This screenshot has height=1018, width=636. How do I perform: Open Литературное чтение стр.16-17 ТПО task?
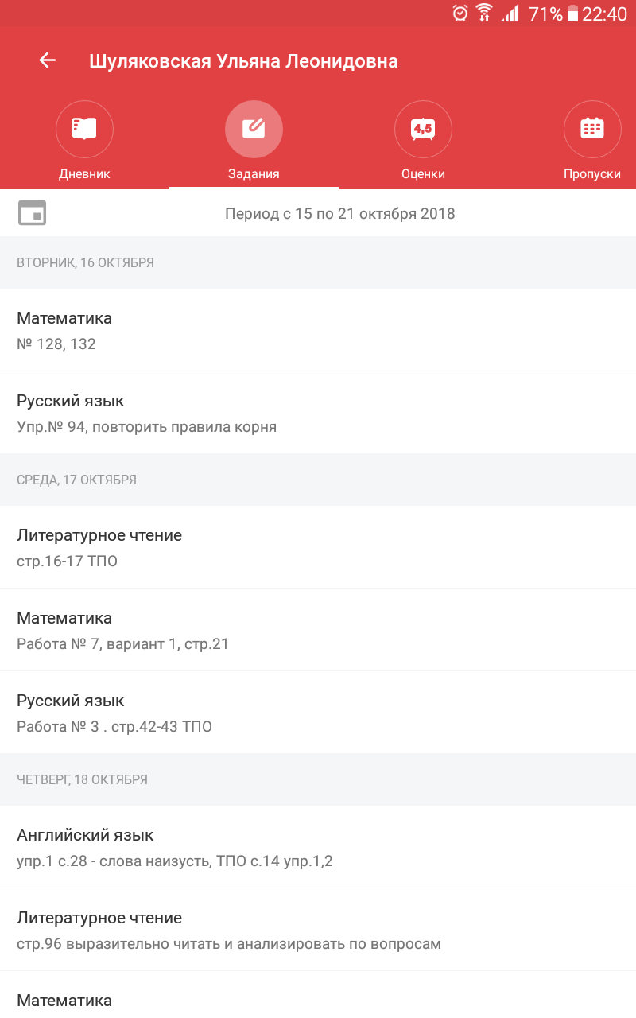pyautogui.click(x=318, y=547)
